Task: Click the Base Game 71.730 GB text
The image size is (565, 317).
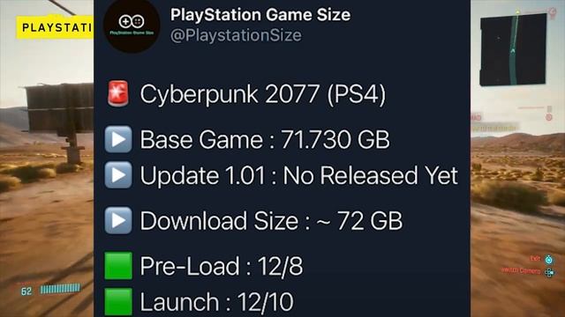Action: (265, 139)
